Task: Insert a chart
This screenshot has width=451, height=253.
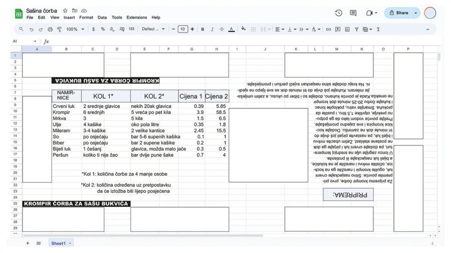Action: [x=347, y=29]
